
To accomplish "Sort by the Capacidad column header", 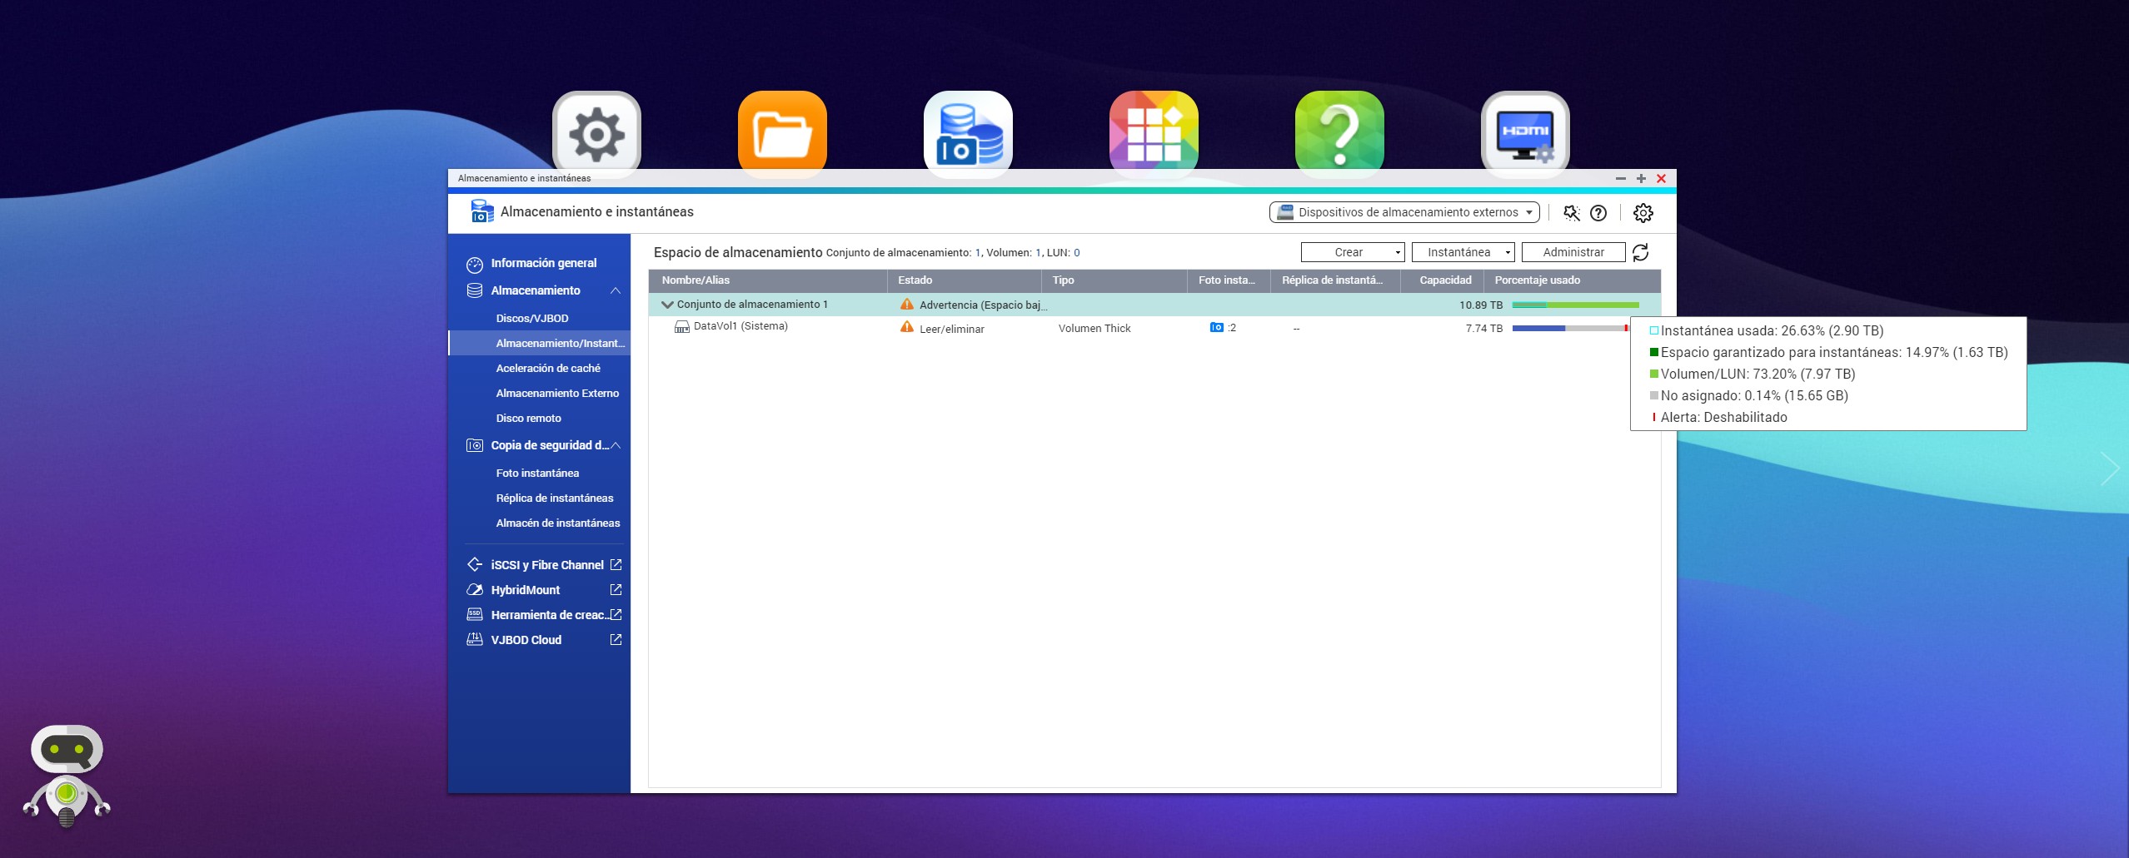I will (1444, 280).
